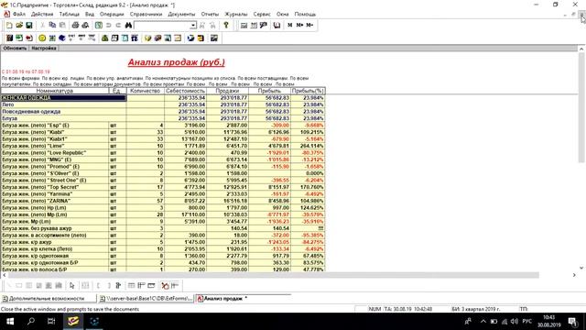Click the Undo arrow icon in toolbar

click(108, 25)
